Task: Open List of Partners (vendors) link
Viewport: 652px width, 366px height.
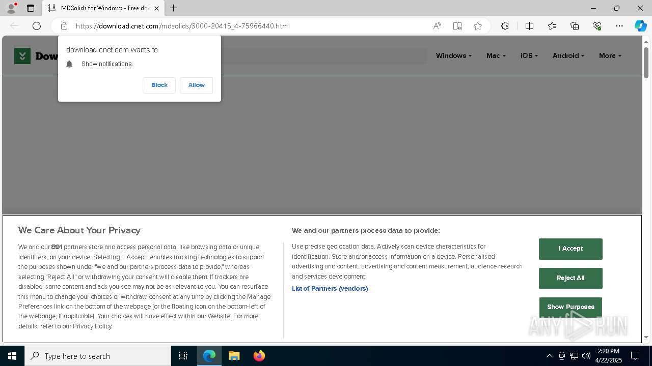Action: coord(330,289)
